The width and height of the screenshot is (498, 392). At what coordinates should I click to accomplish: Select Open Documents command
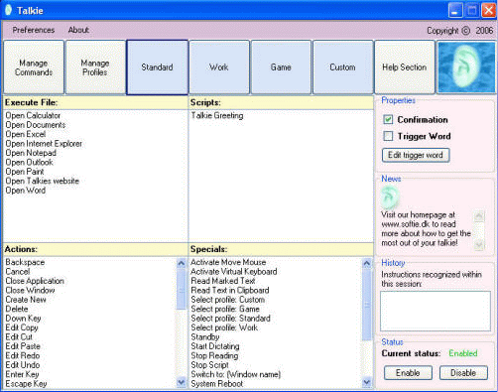(36, 125)
